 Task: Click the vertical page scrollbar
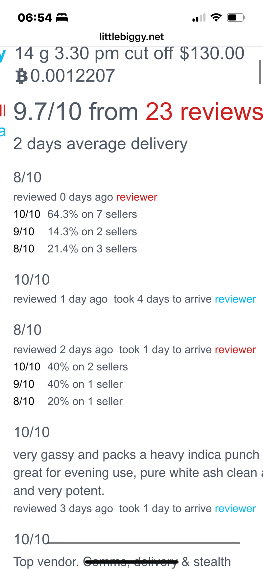260,72
